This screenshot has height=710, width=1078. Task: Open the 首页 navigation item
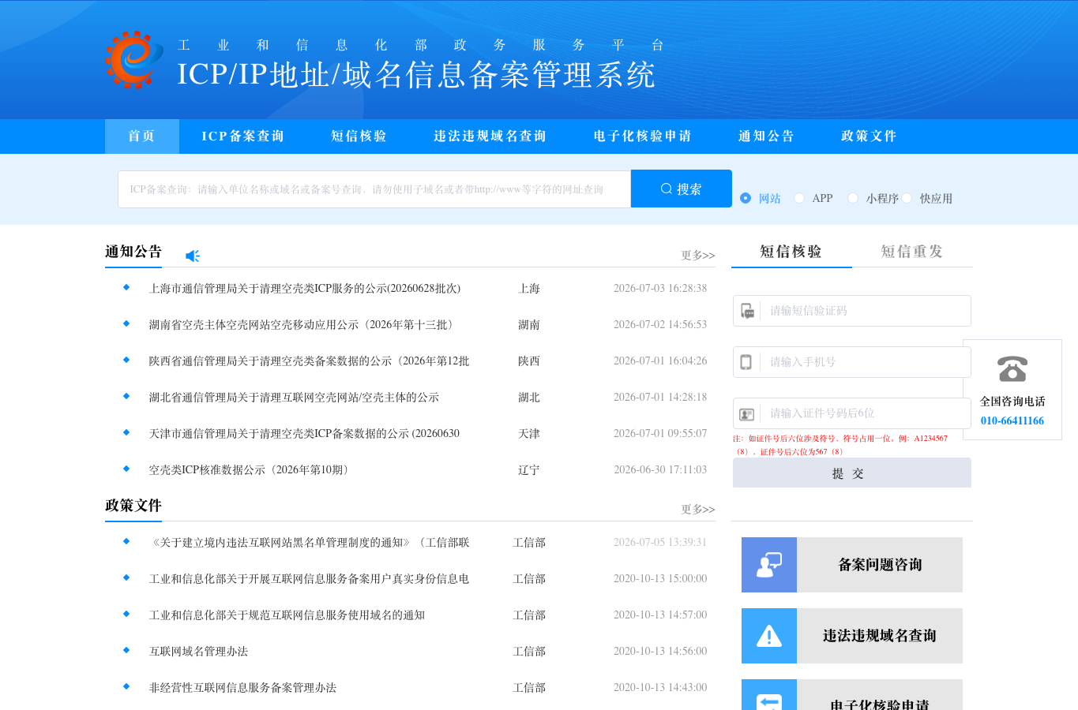[x=142, y=136]
